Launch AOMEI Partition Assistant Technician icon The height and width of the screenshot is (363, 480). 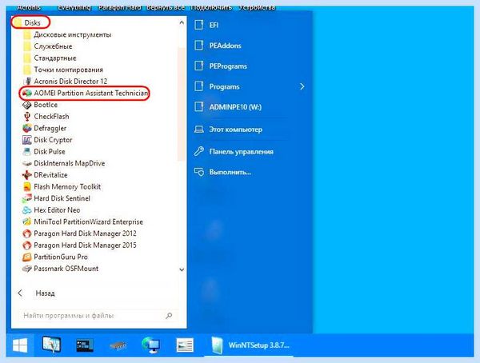pyautogui.click(x=27, y=93)
